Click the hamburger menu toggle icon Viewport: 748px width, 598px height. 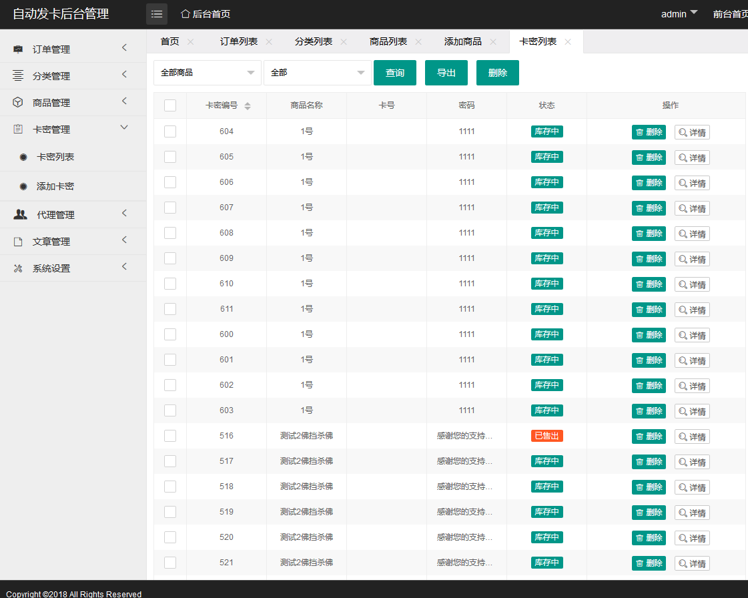[157, 14]
